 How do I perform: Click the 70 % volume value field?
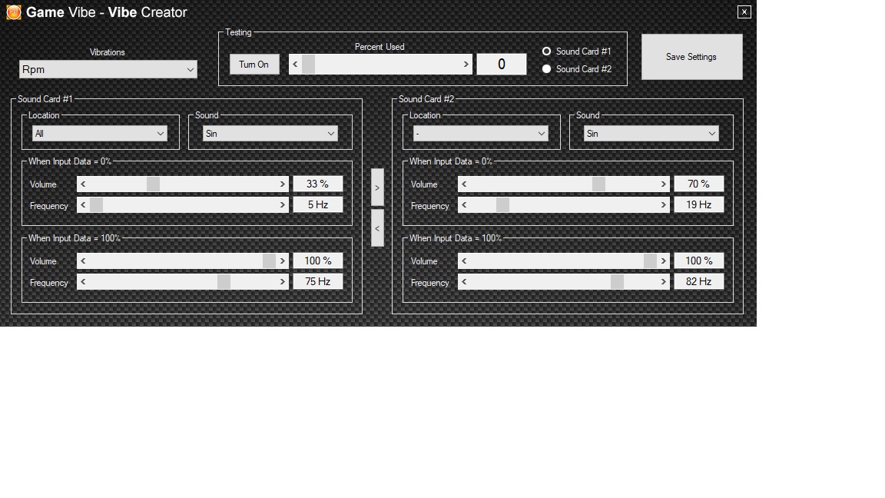pyautogui.click(x=699, y=184)
